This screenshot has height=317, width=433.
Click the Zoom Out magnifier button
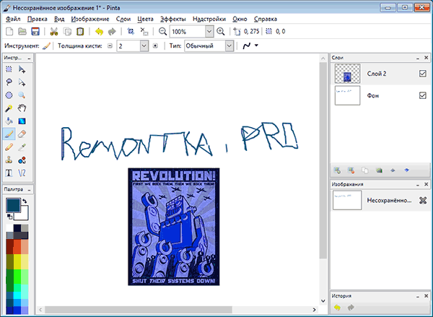[162, 32]
